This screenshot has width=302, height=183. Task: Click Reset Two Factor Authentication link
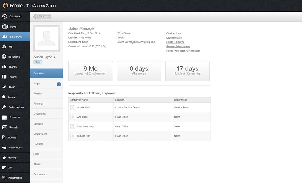[183, 51]
